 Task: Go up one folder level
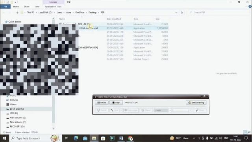[17, 13]
